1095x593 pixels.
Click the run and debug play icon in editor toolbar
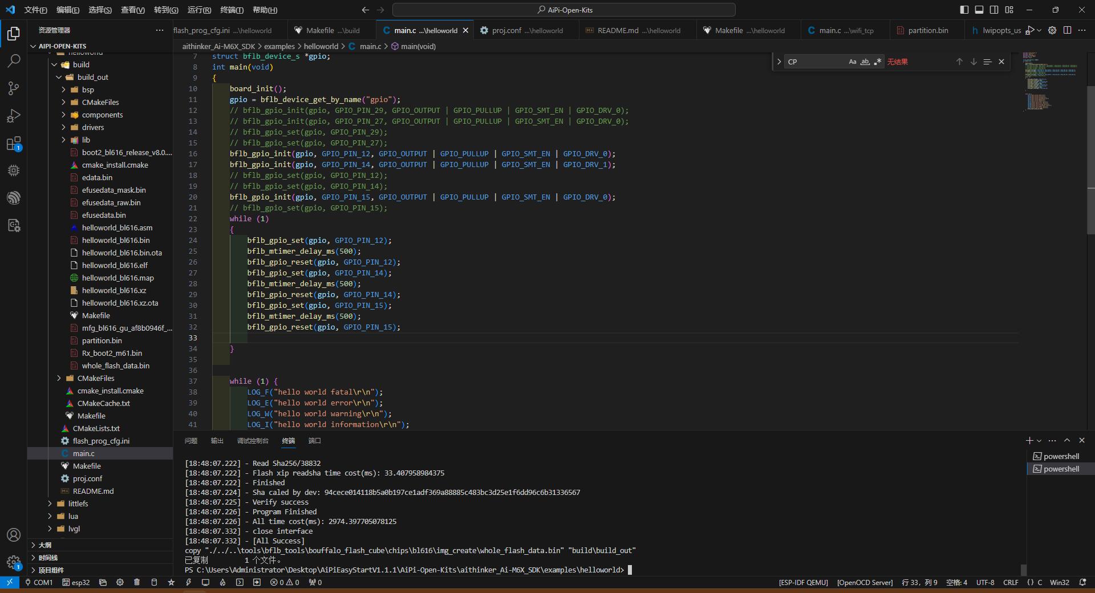(1030, 30)
